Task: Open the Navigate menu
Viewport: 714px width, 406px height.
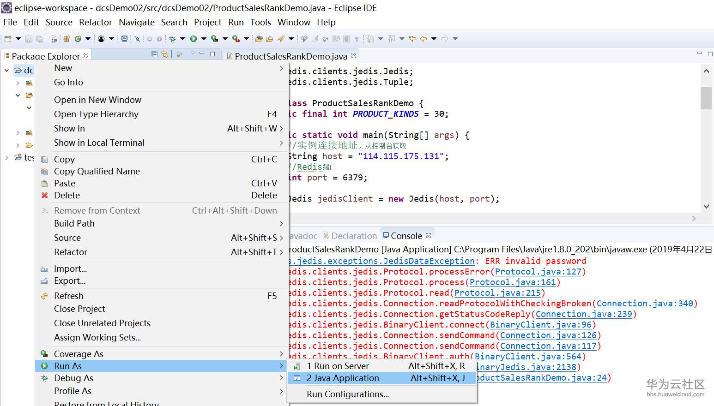Action: coord(137,22)
